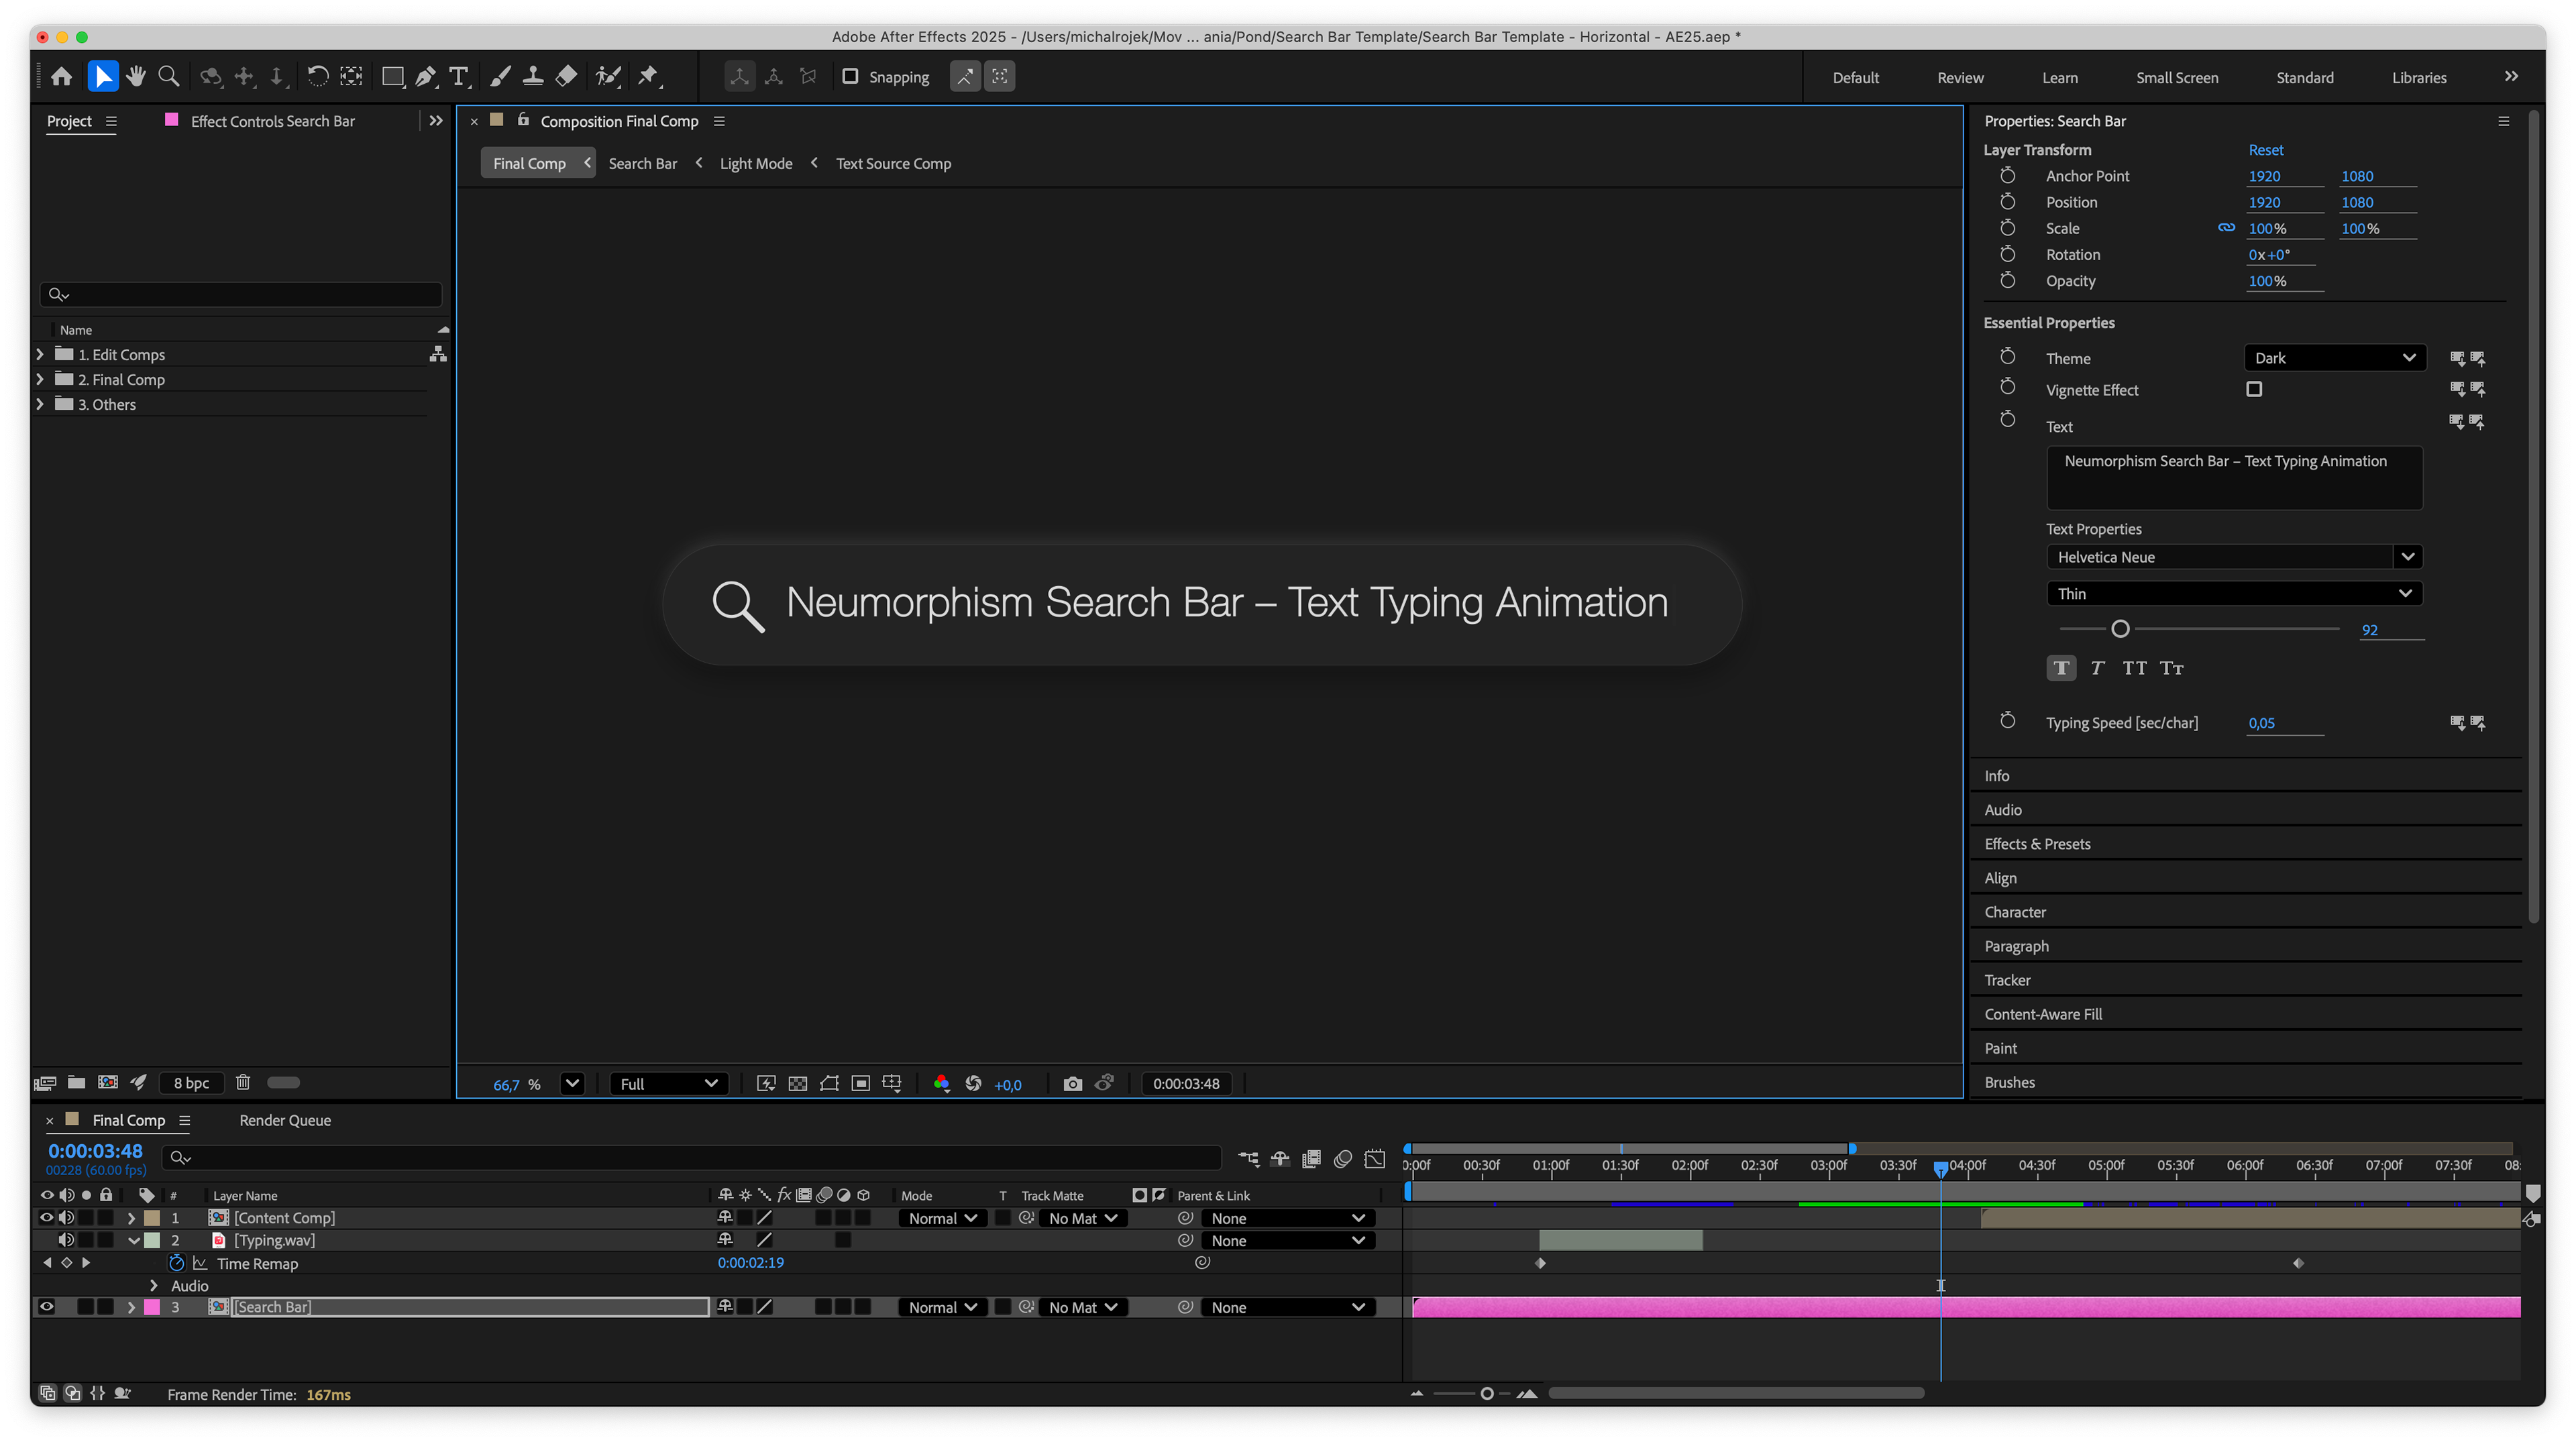Image resolution: width=2576 pixels, height=1442 pixels.
Task: Take snapshot with camera icon
Action: [x=1072, y=1084]
